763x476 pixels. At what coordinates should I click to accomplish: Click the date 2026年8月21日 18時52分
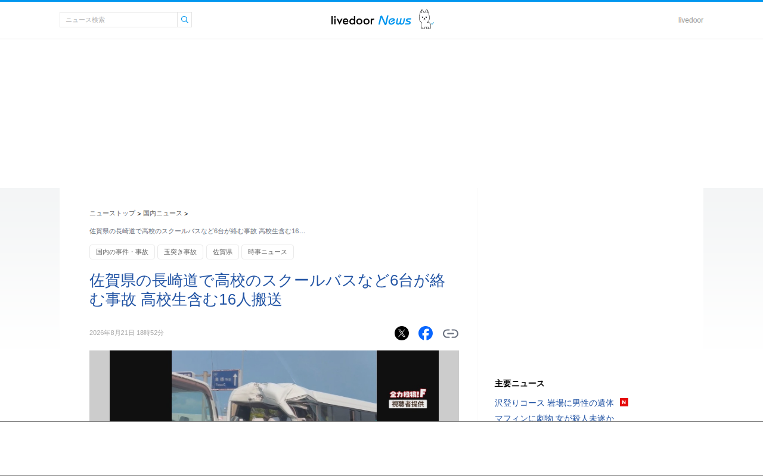(126, 333)
